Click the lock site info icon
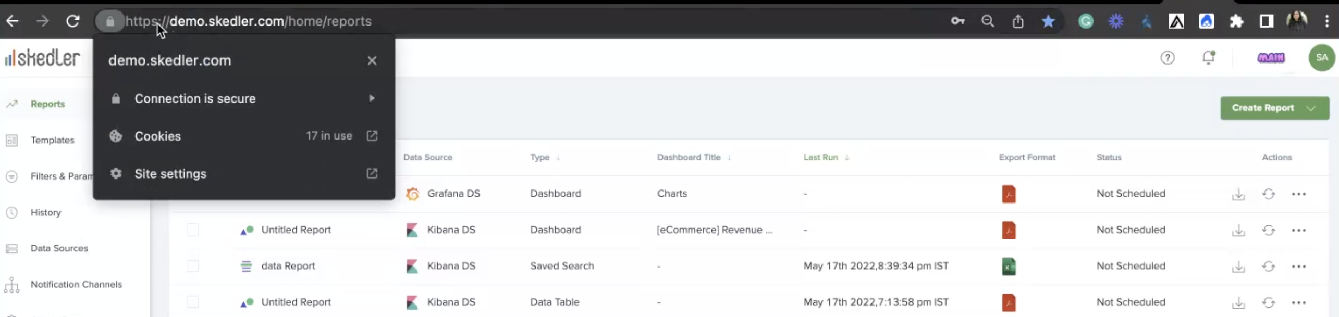The width and height of the screenshot is (1339, 317). pos(110,21)
